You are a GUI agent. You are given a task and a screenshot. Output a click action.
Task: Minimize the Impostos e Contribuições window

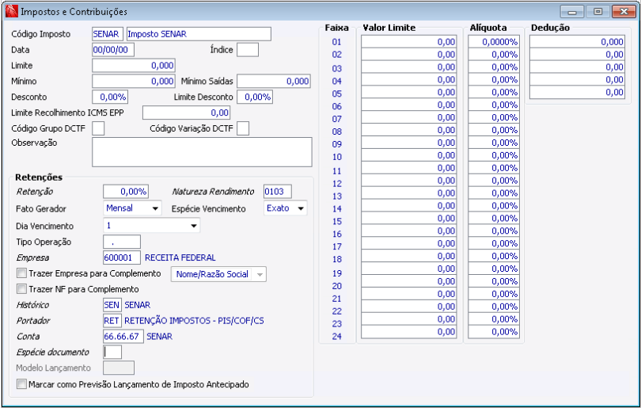click(x=572, y=11)
